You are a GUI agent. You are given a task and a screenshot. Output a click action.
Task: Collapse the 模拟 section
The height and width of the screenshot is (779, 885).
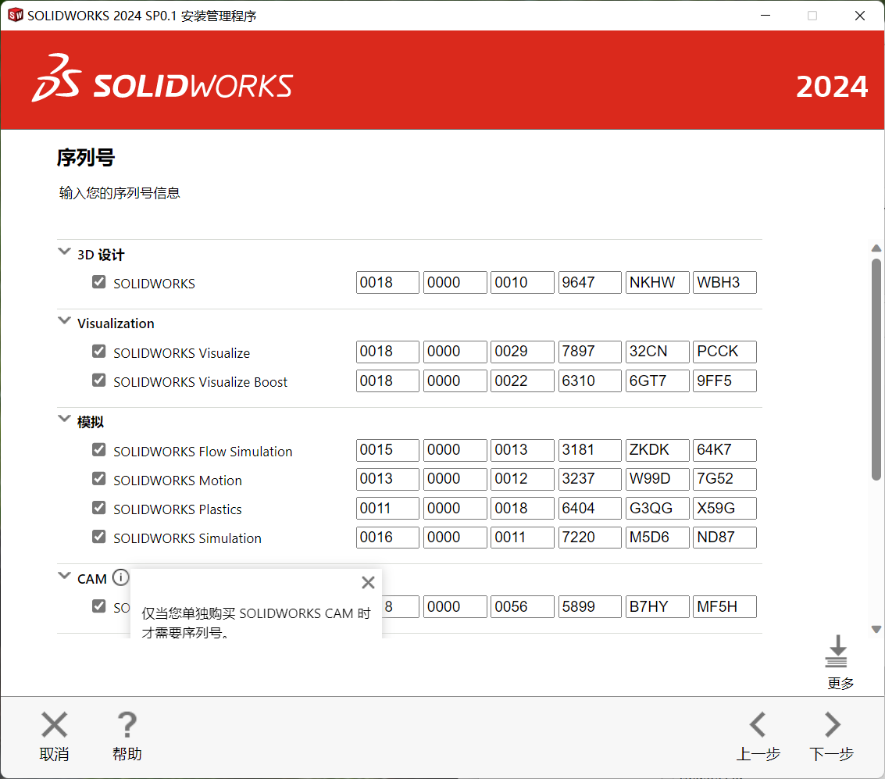click(64, 420)
